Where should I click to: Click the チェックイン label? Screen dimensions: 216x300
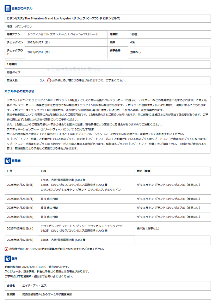pos(15,42)
